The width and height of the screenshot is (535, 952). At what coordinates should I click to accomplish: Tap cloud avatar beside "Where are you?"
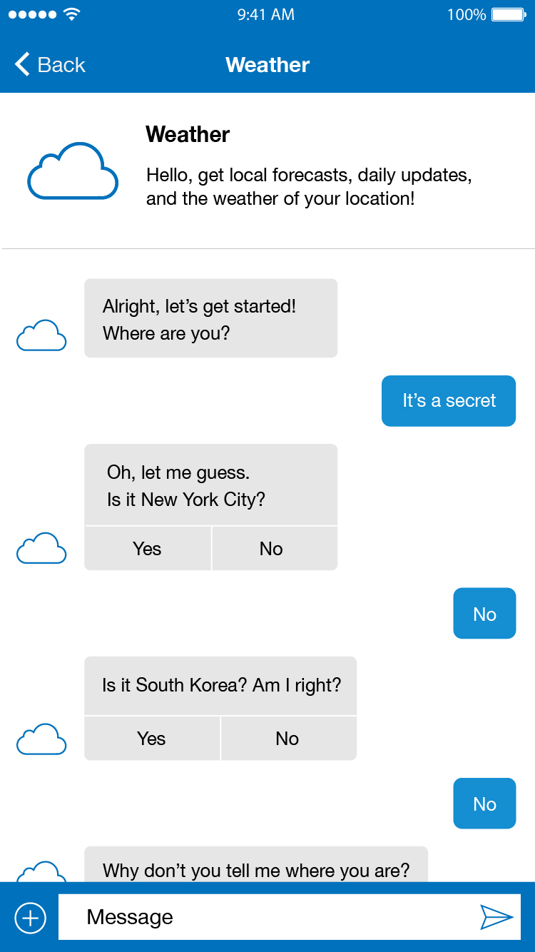pos(41,335)
